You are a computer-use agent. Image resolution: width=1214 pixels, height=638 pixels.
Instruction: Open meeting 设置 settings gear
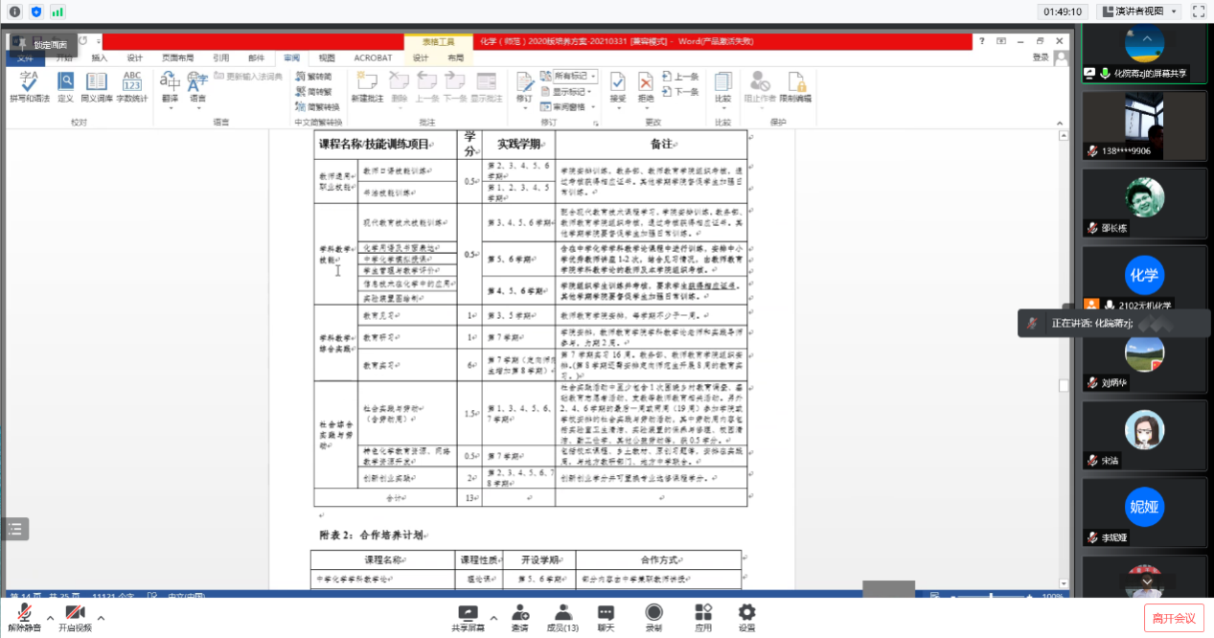pos(746,617)
